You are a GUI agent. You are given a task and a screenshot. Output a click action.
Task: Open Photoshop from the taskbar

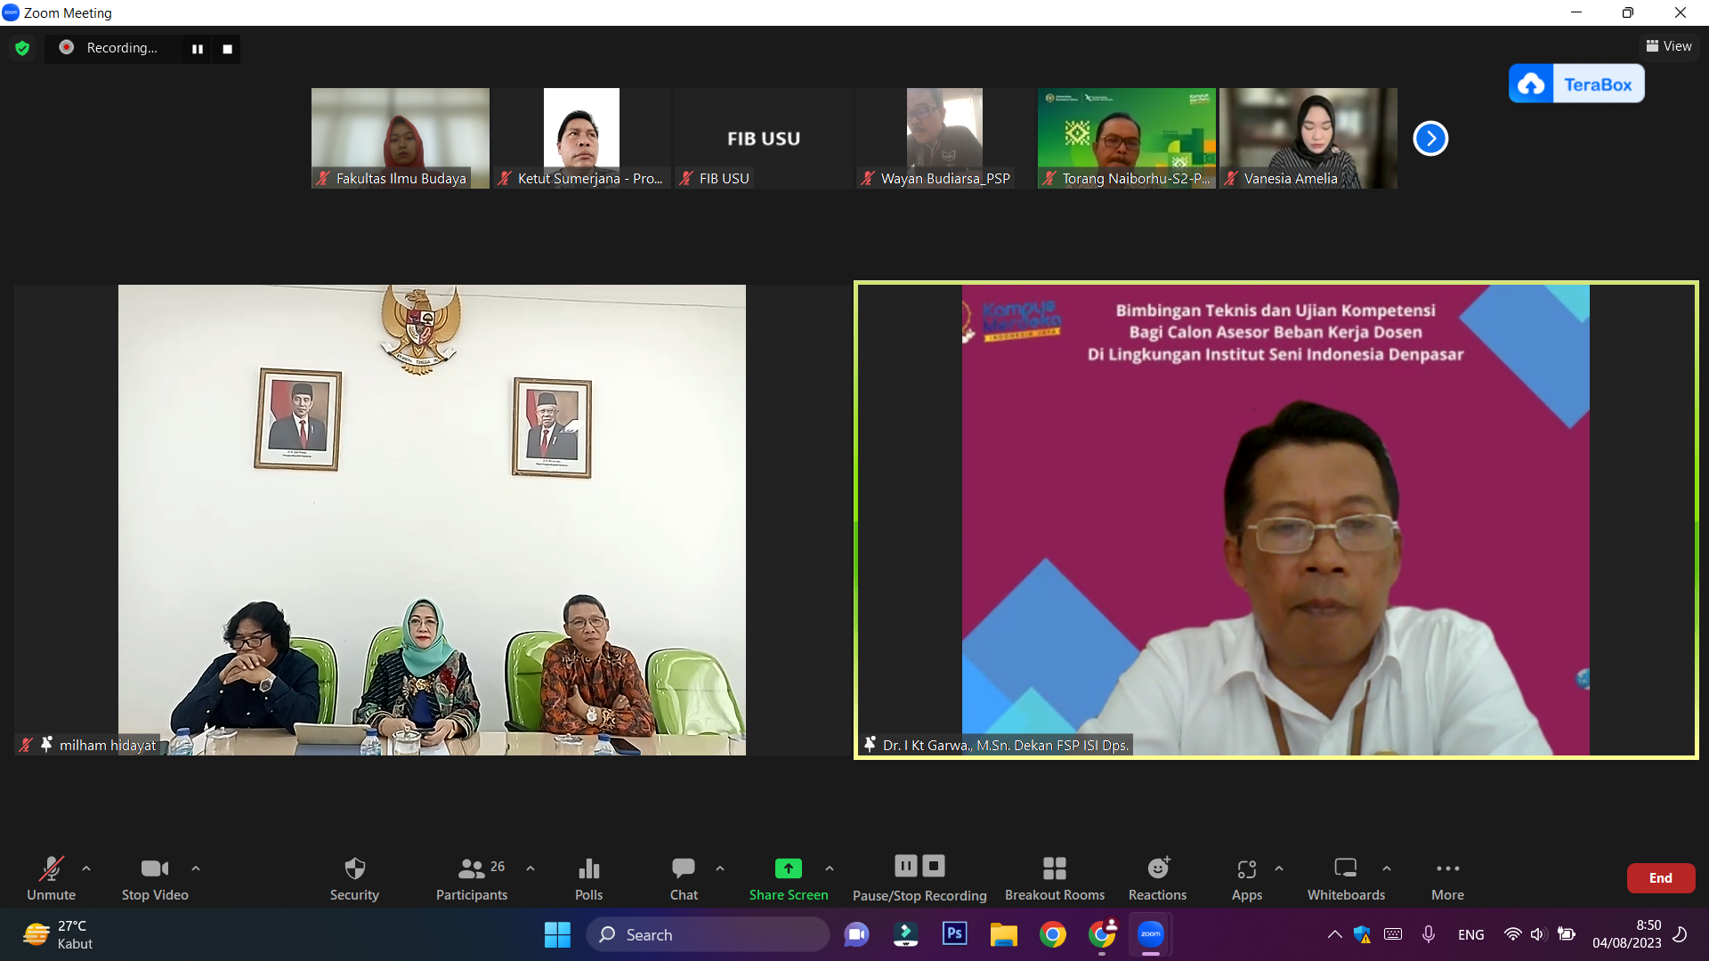click(x=954, y=934)
